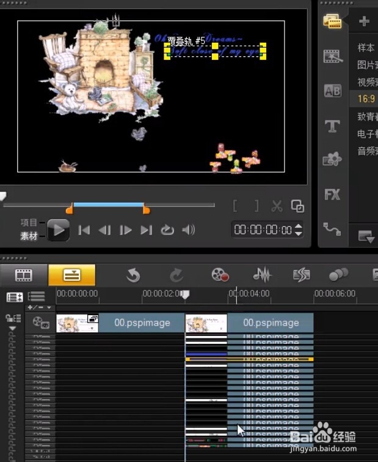This screenshot has width=378, height=462.
Task: Toggle ripple editing lock icon
Action: (x=13, y=318)
